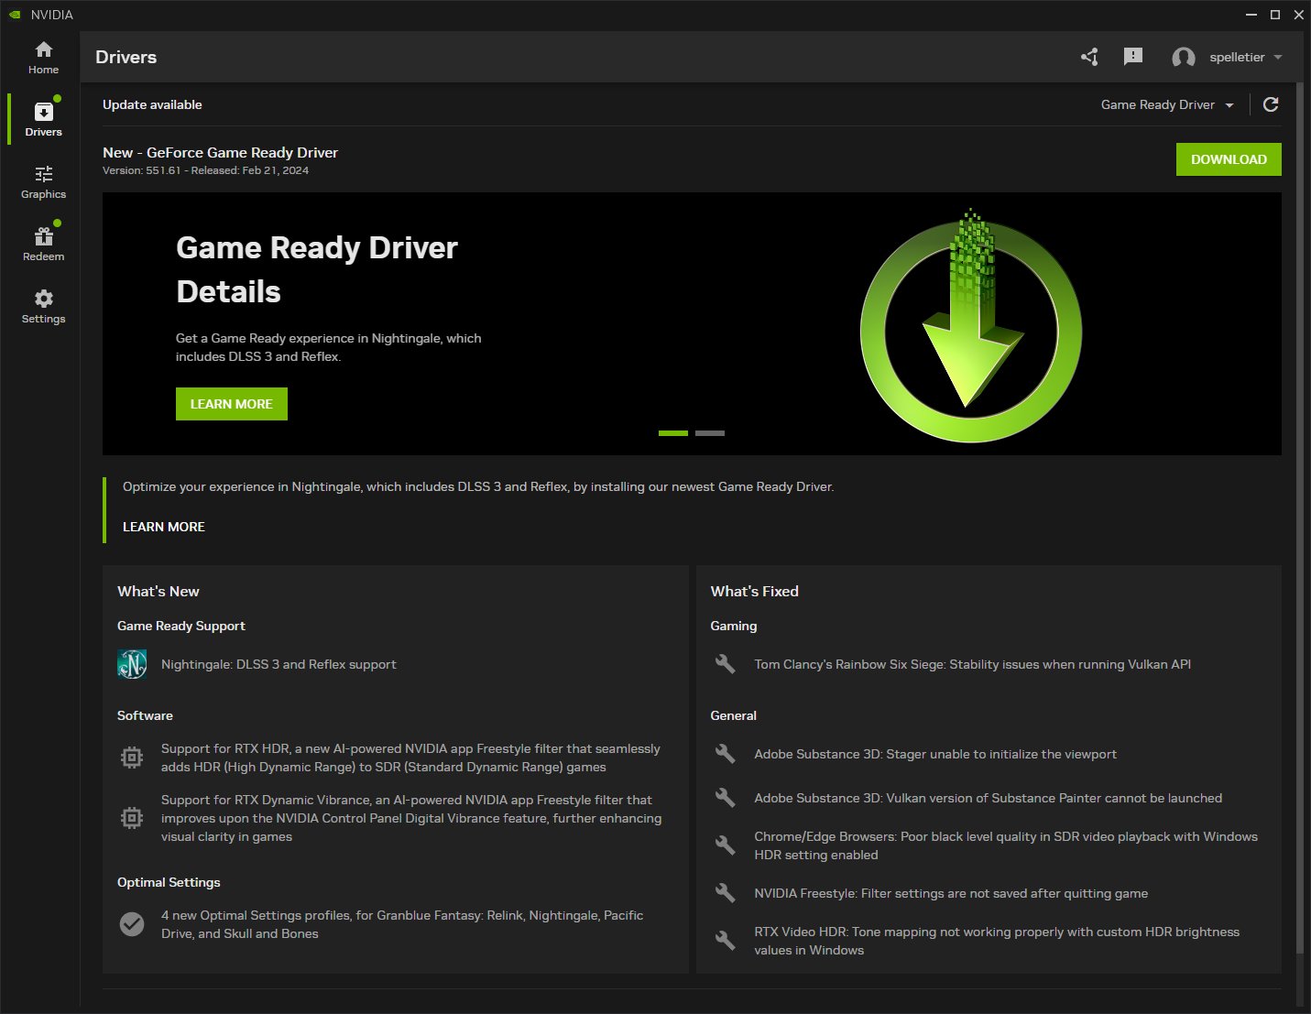Click 'Version: 551.61' release info text
Image resolution: width=1311 pixels, height=1014 pixels.
coord(205,170)
